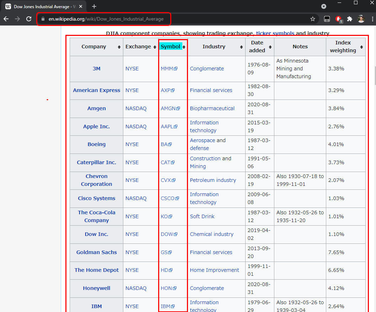
Task: Open the Amgen article link
Action: pos(96,108)
